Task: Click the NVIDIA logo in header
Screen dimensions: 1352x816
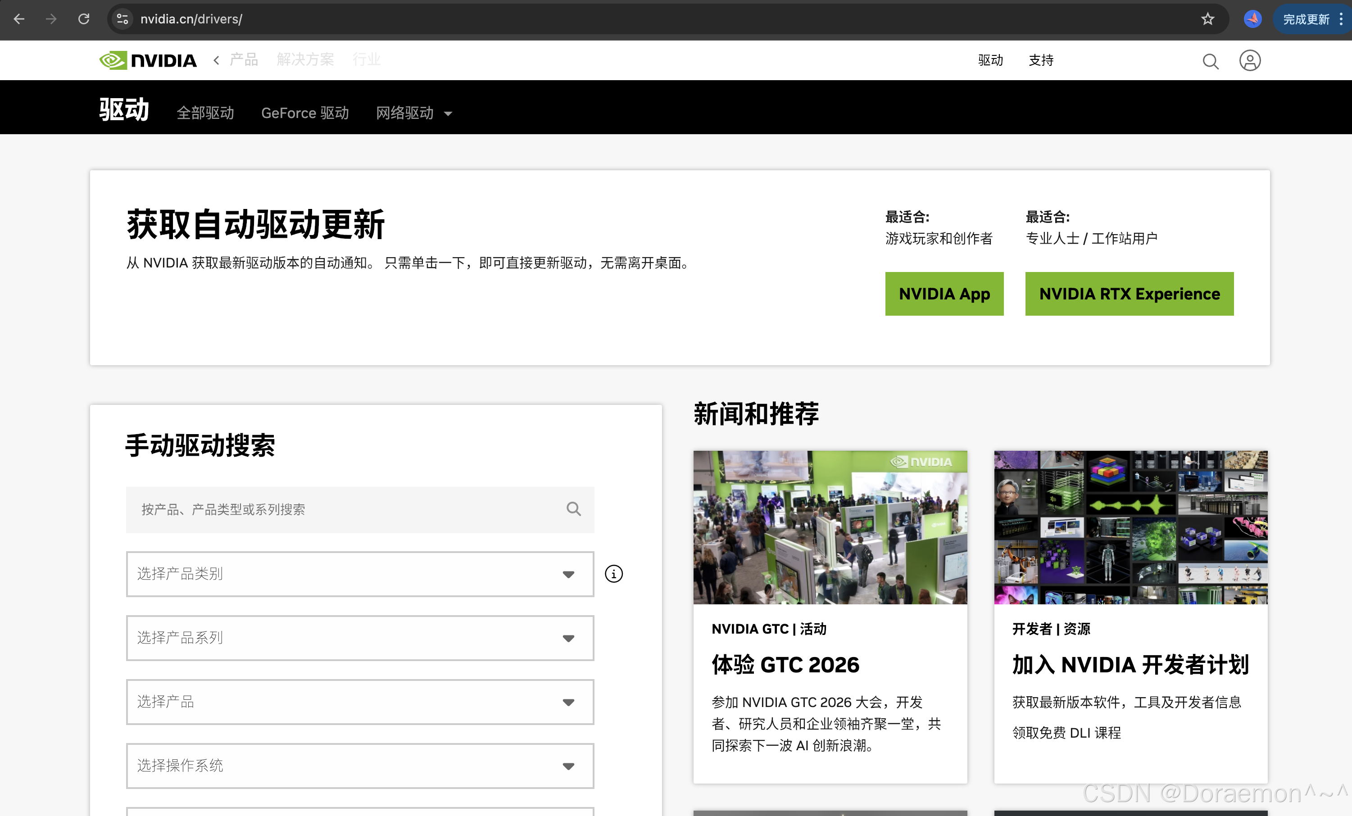Action: point(148,60)
